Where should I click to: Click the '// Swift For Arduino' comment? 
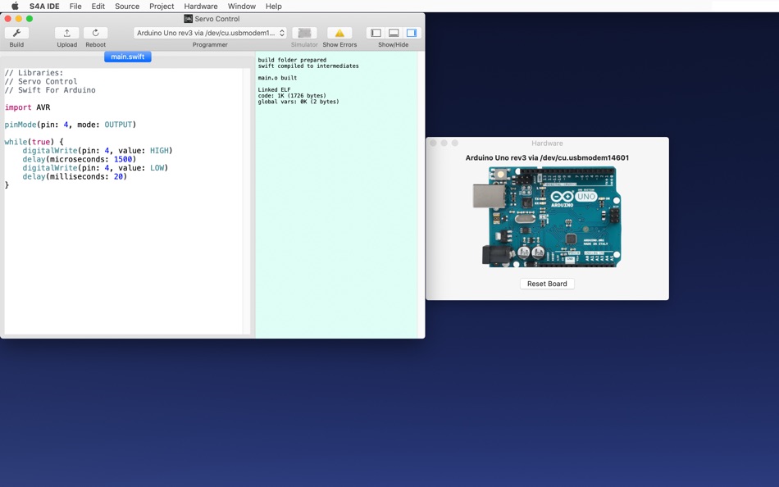pyautogui.click(x=50, y=90)
